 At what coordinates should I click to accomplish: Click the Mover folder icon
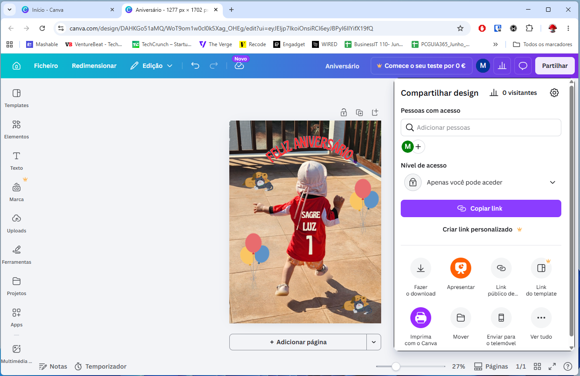tap(461, 318)
